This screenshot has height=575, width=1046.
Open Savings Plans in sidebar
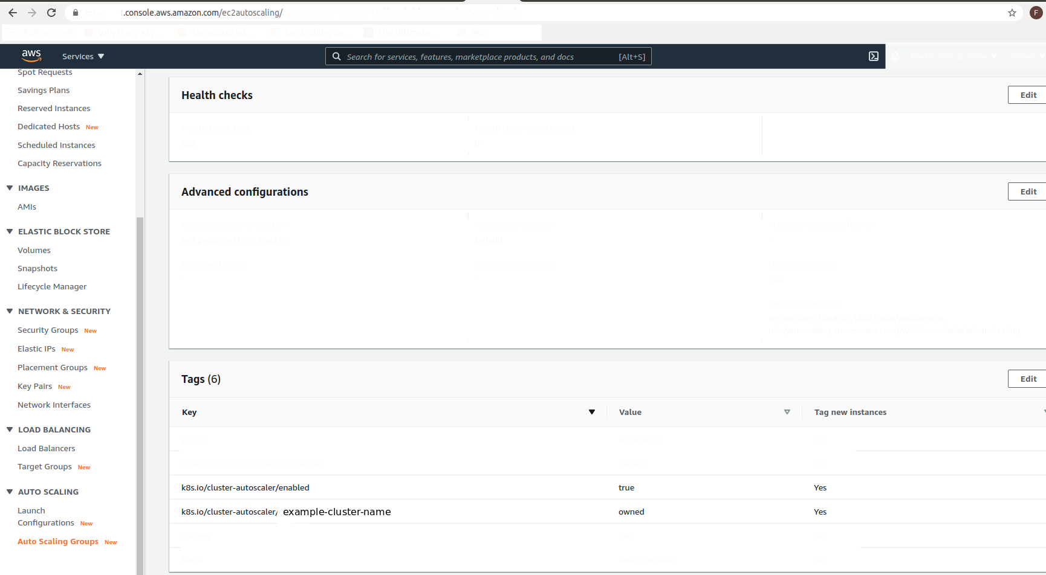(44, 90)
